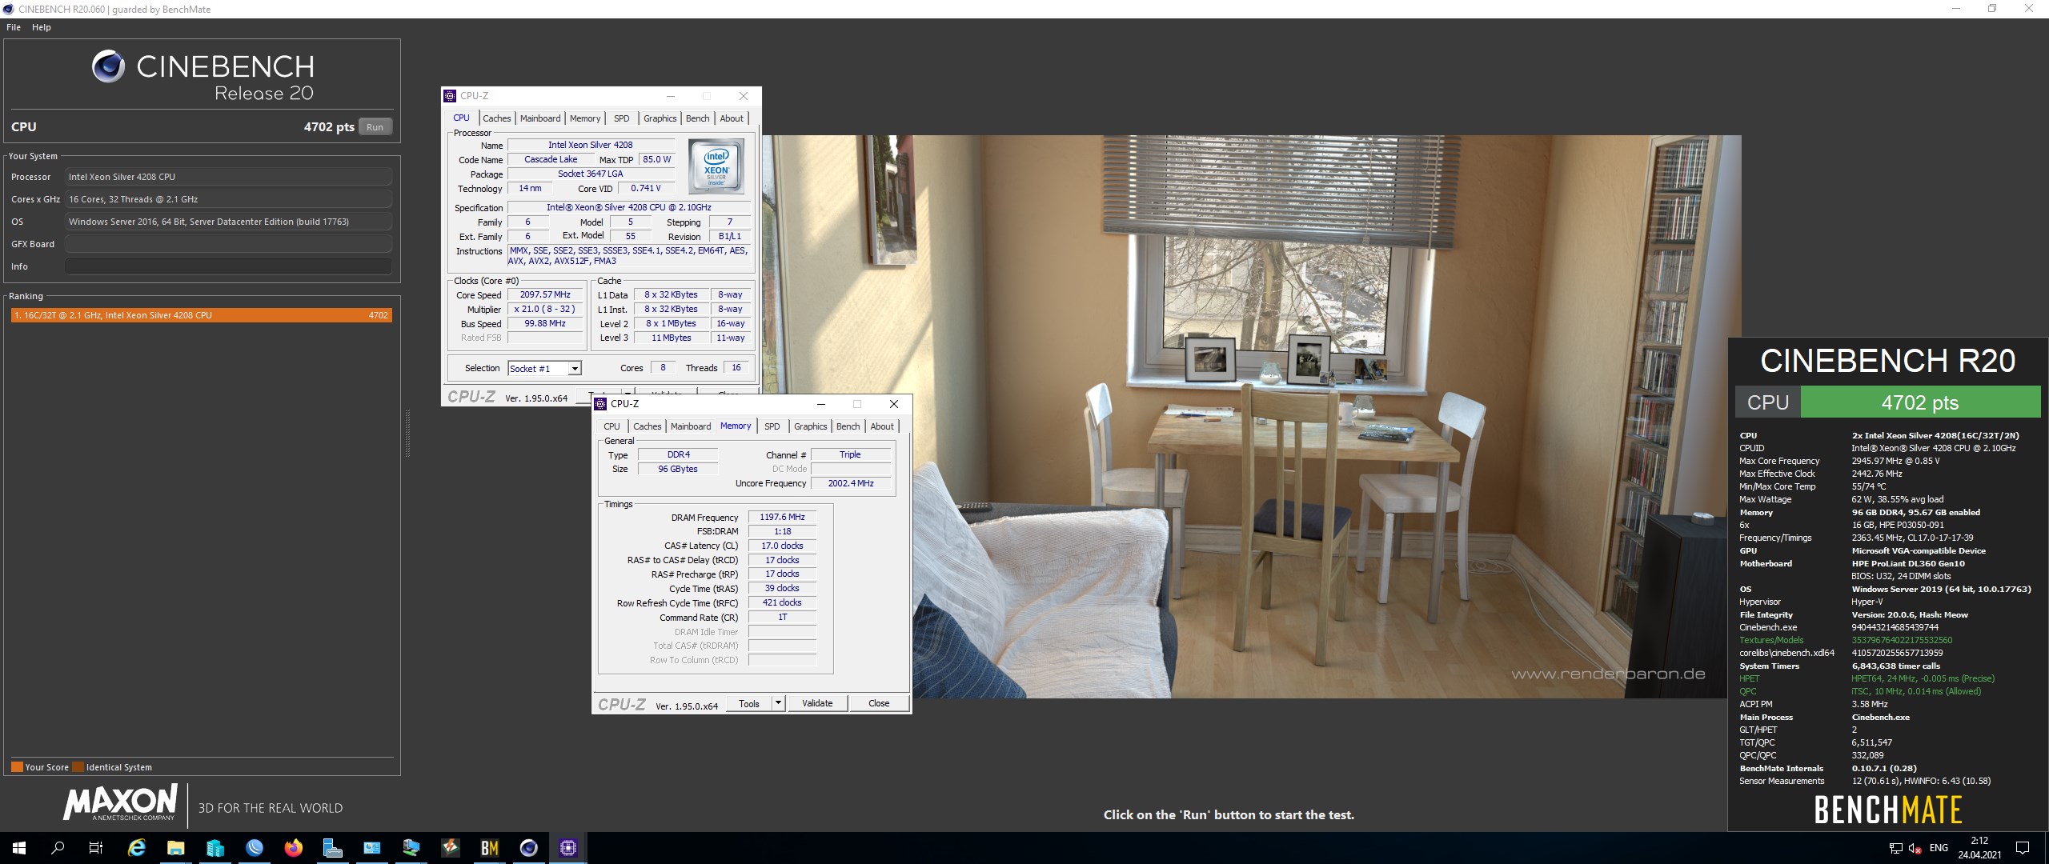Image resolution: width=2049 pixels, height=864 pixels.
Task: Click the Cinebench title bar icon
Action: tap(8, 9)
